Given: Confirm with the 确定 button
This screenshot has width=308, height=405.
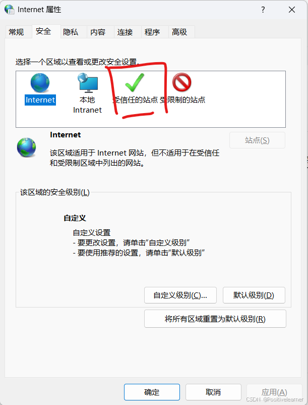Looking at the screenshot, I should (x=152, y=392).
